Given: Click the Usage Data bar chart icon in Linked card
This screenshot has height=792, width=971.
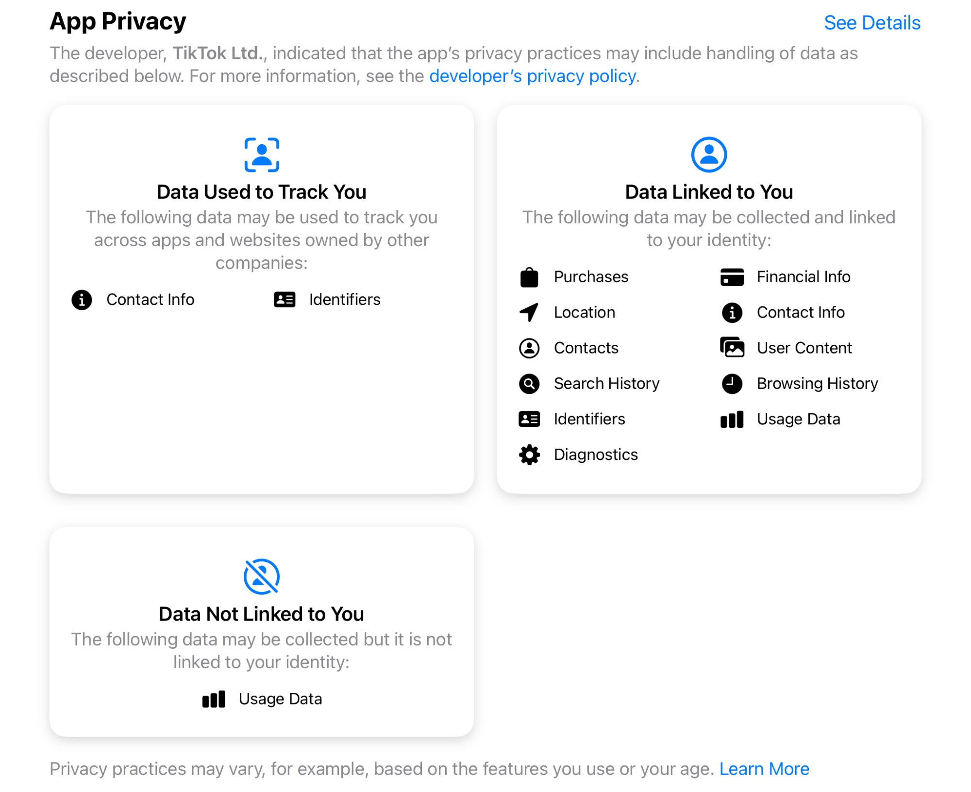Looking at the screenshot, I should (x=732, y=420).
